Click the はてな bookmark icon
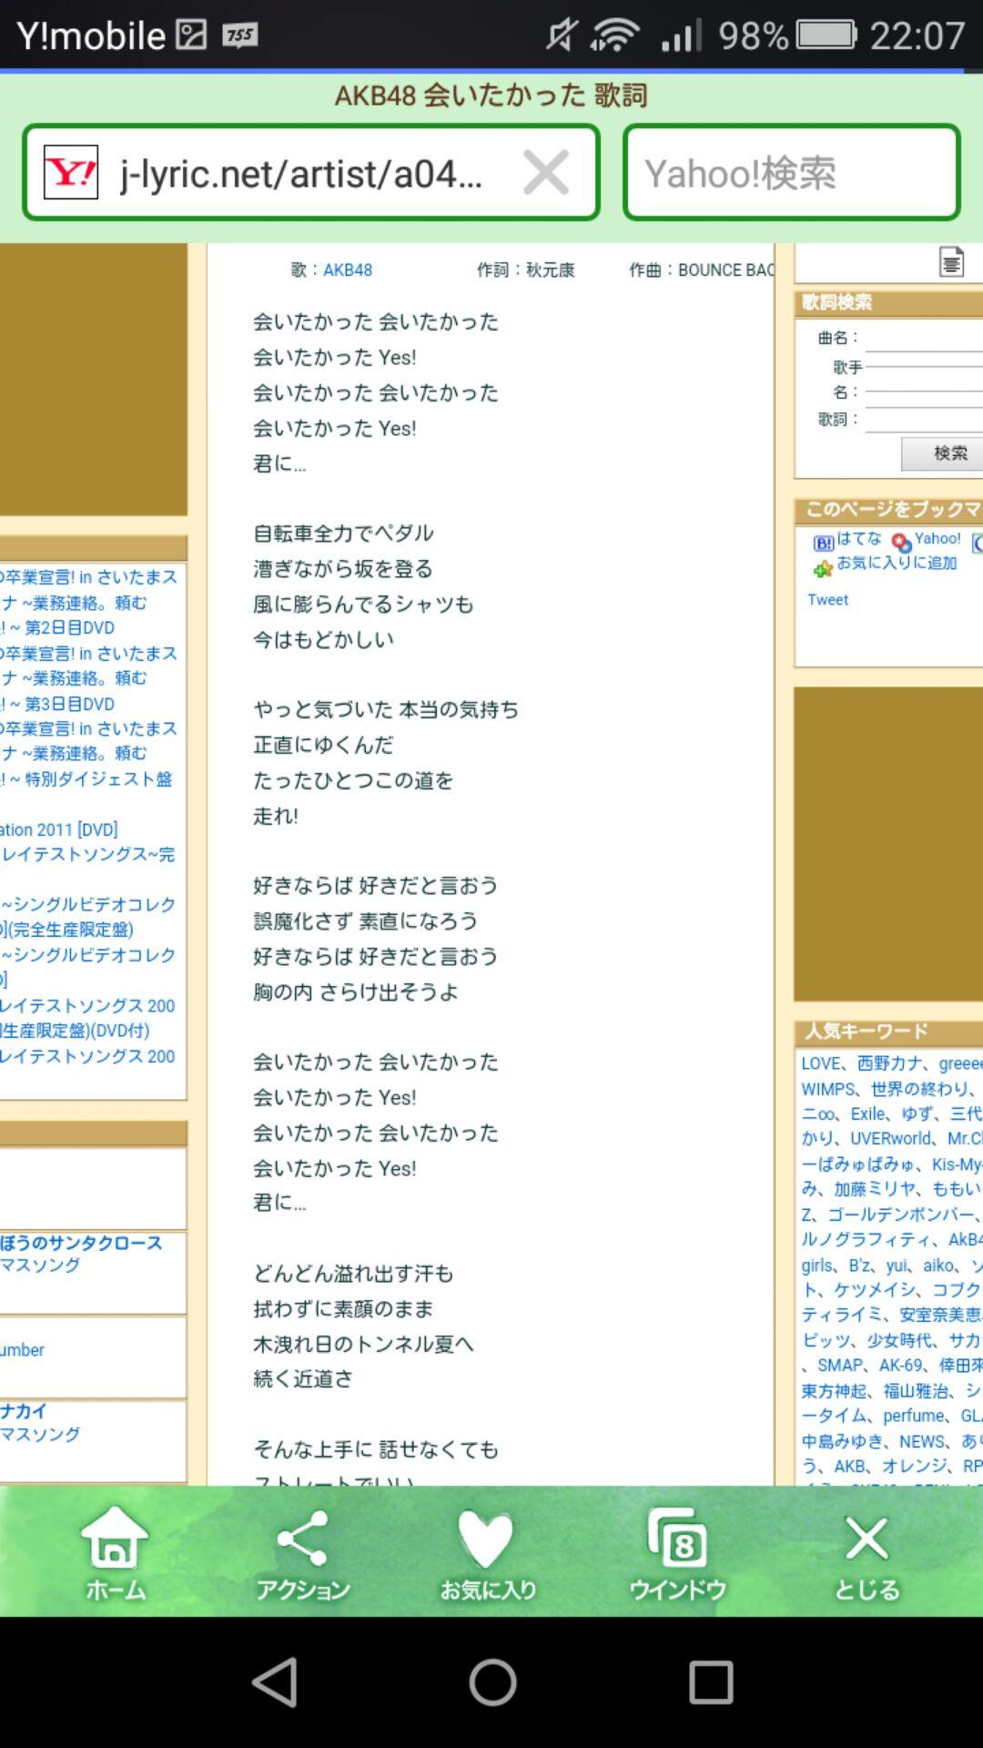This screenshot has width=983, height=1748. 823,543
